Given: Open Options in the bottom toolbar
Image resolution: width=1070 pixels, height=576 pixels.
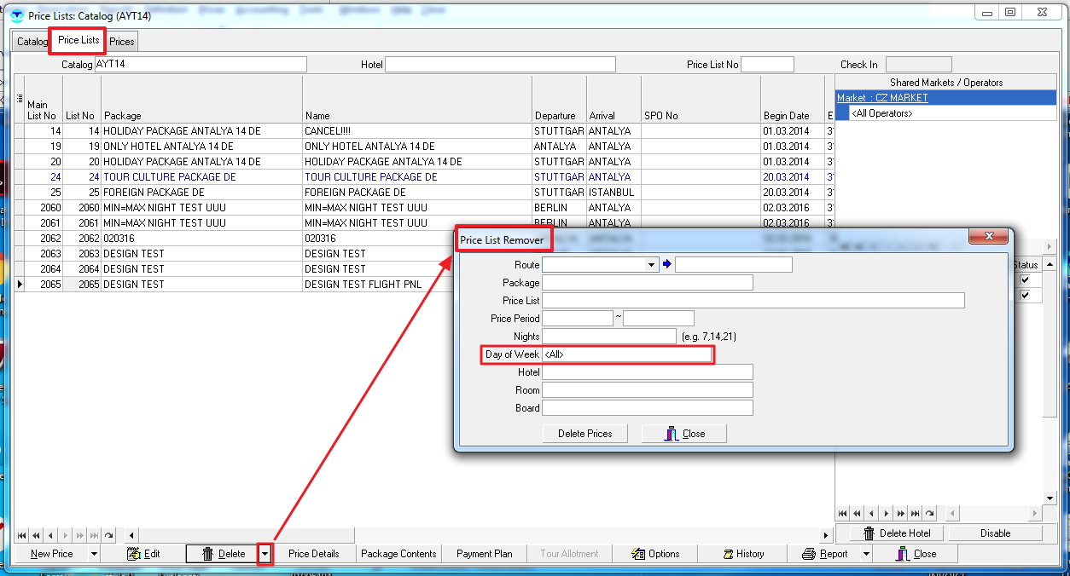Looking at the screenshot, I should tap(654, 554).
